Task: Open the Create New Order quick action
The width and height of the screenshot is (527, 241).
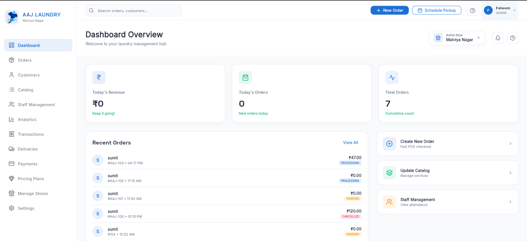Action: click(448, 144)
